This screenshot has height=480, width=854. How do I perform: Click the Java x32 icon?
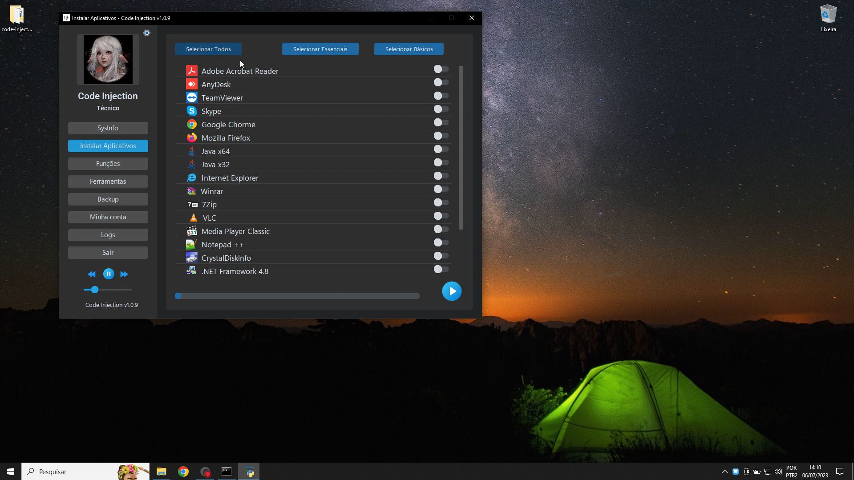pyautogui.click(x=191, y=164)
